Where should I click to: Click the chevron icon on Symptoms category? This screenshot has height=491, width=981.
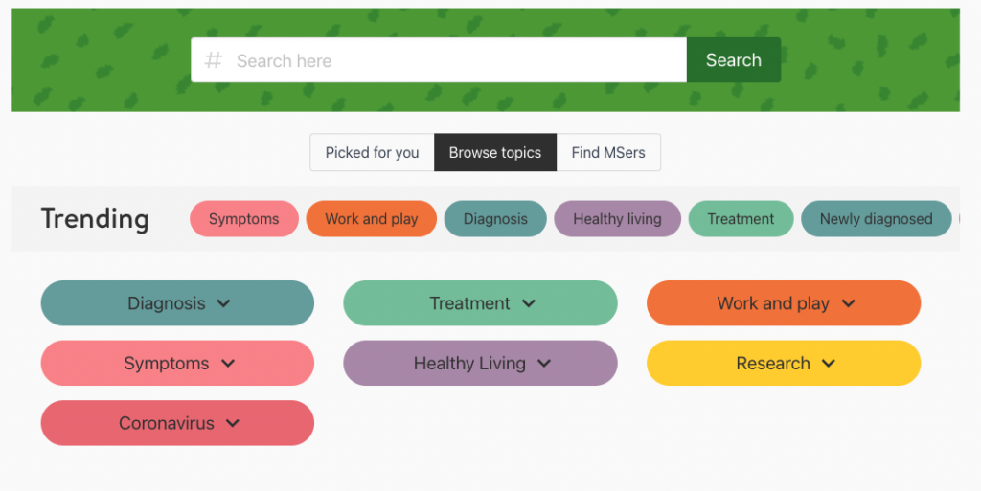(x=228, y=364)
